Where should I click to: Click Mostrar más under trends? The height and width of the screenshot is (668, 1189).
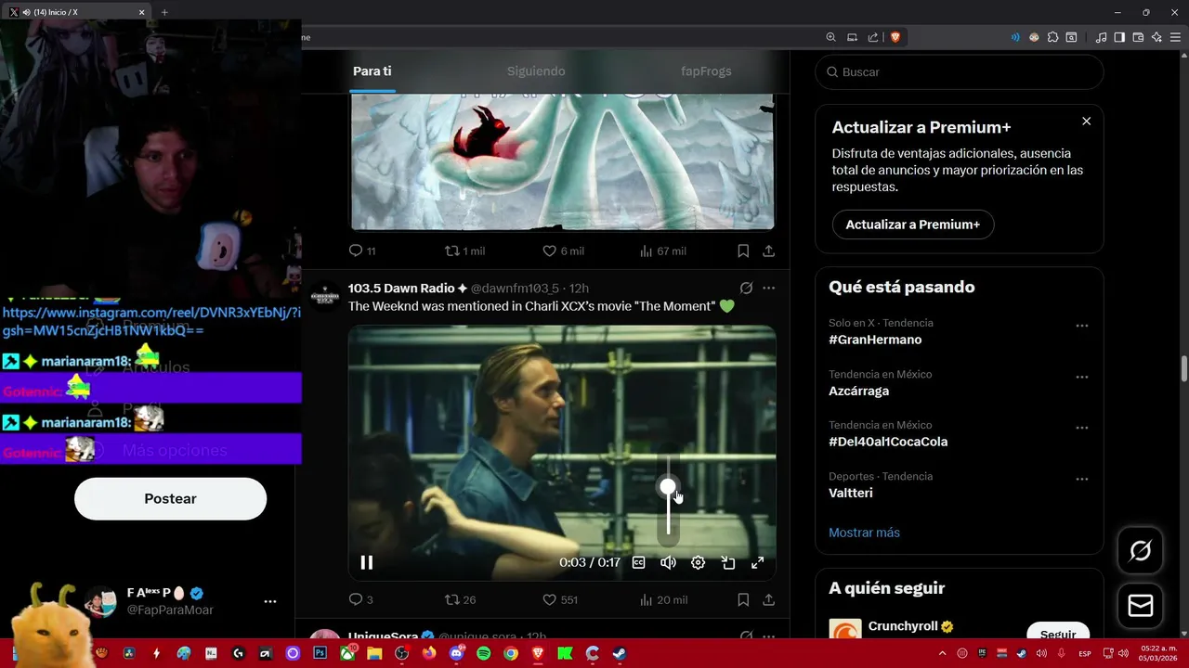coord(864,533)
